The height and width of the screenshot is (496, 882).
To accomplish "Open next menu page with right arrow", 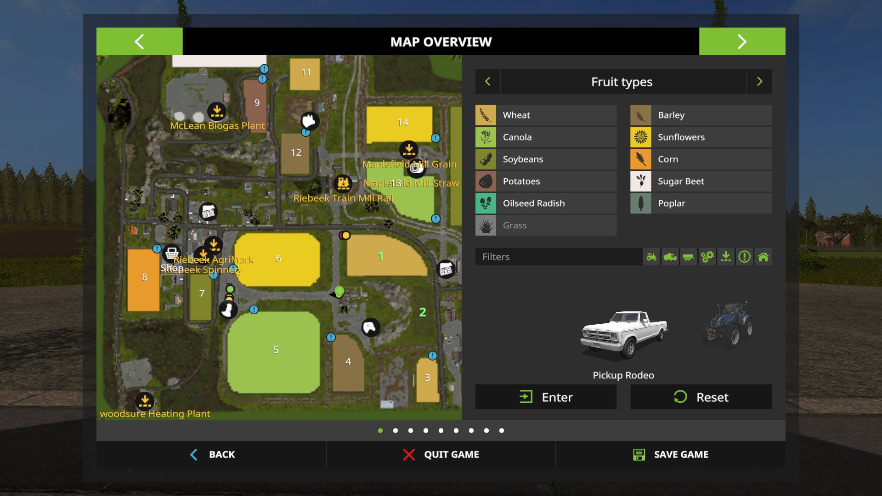I will click(x=742, y=41).
